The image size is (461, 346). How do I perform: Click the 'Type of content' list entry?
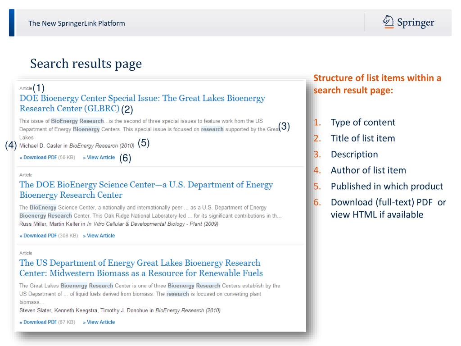[363, 123]
